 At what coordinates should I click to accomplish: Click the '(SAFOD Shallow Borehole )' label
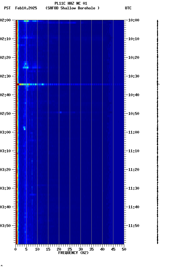tap(72, 8)
